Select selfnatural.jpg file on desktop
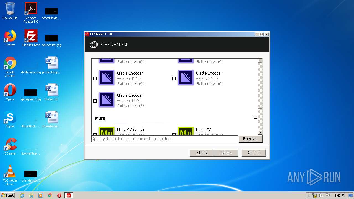 [x=51, y=40]
